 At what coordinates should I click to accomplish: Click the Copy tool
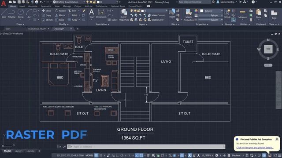(46, 15)
